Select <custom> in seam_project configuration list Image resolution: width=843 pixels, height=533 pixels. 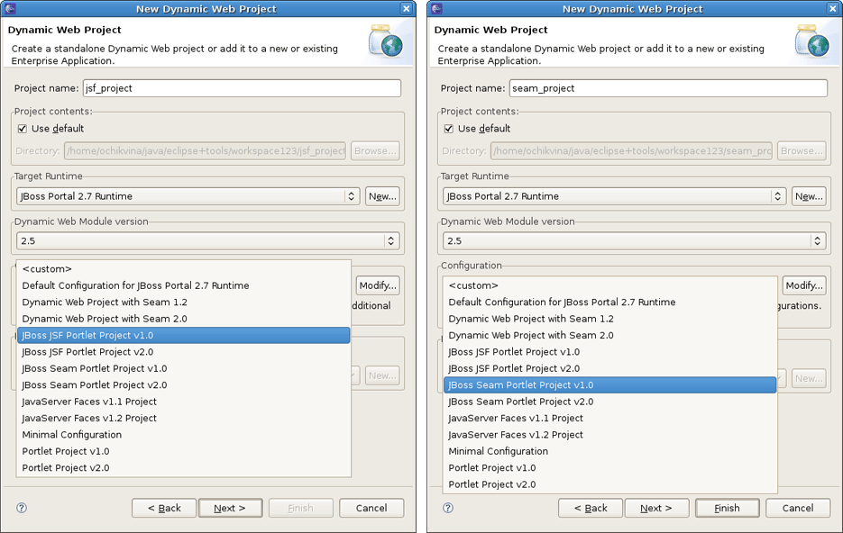(609, 285)
